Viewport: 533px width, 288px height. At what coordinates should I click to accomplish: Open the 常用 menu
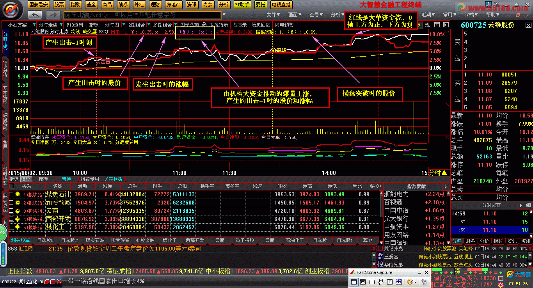(x=449, y=14)
